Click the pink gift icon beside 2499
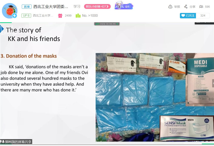The height and width of the screenshot is (146, 214). pos(60,16)
